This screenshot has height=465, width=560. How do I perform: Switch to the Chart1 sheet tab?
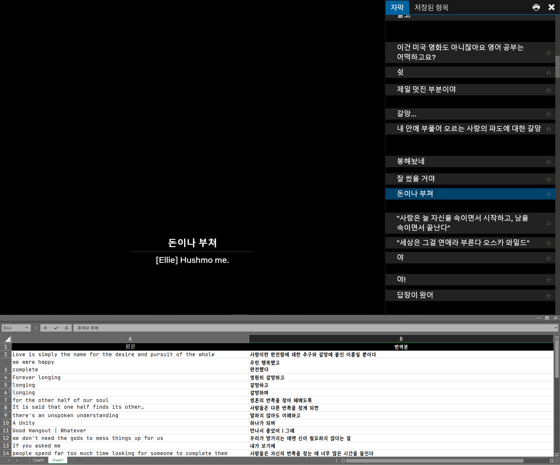click(x=38, y=460)
